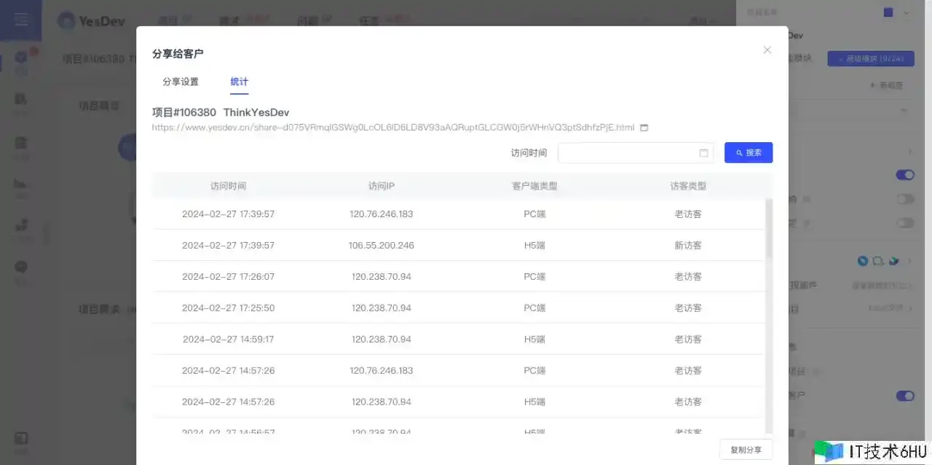Click the bottom-most icon in the left sidebar
Image resolution: width=932 pixels, height=465 pixels.
click(x=21, y=438)
